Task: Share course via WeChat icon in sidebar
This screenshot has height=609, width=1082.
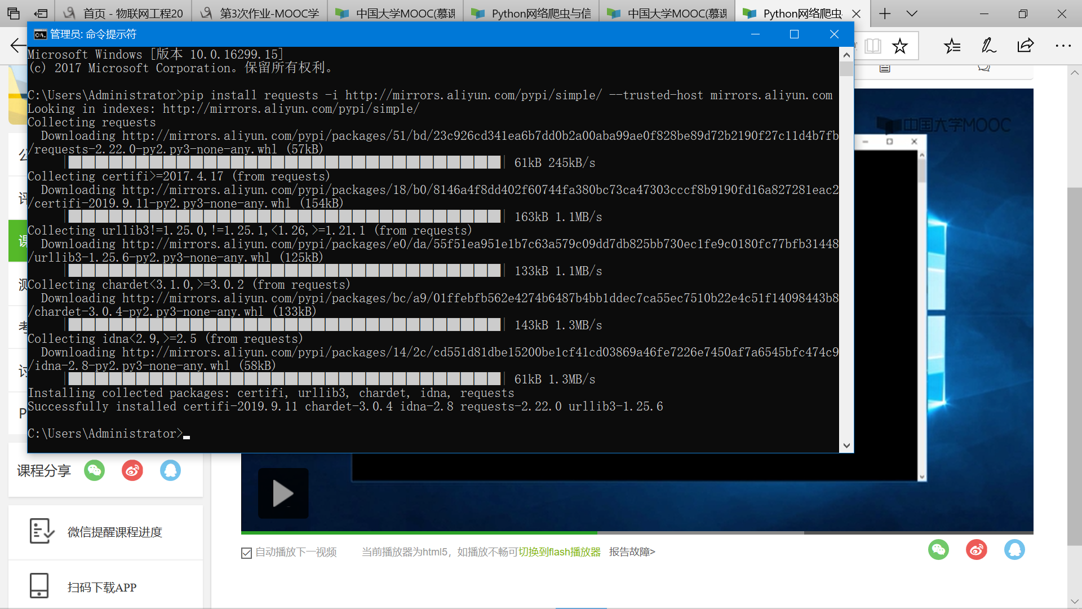Action: tap(95, 470)
